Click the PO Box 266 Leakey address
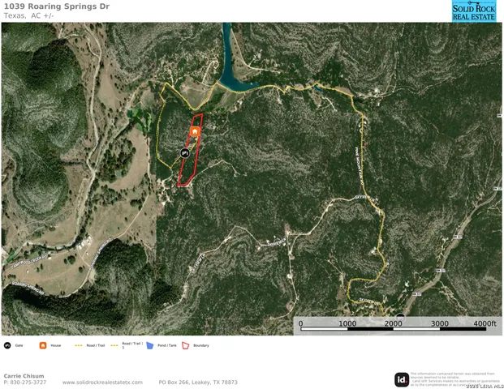 coord(198,383)
